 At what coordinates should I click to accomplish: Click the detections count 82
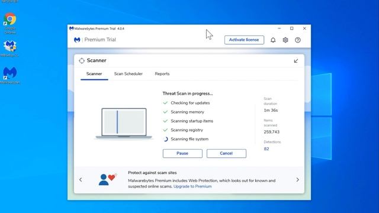pos(266,149)
